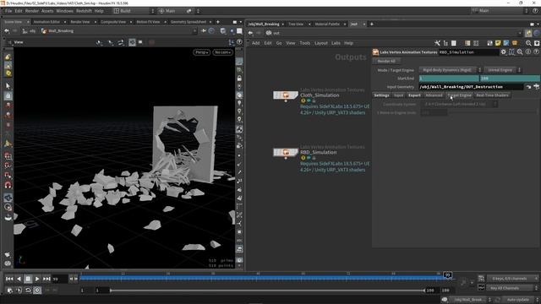Jump to first frame
Image resolution: width=541 pixels, height=304 pixels.
coord(9,279)
